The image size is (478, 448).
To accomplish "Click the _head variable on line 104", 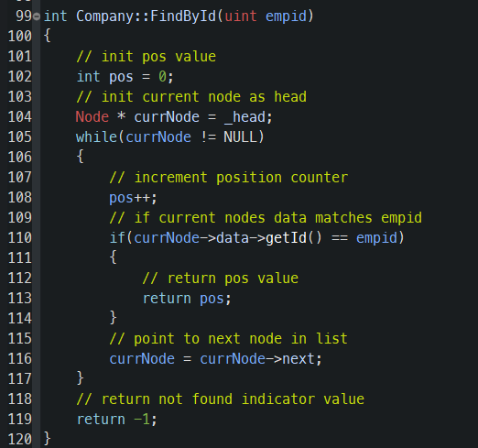I will (x=245, y=117).
